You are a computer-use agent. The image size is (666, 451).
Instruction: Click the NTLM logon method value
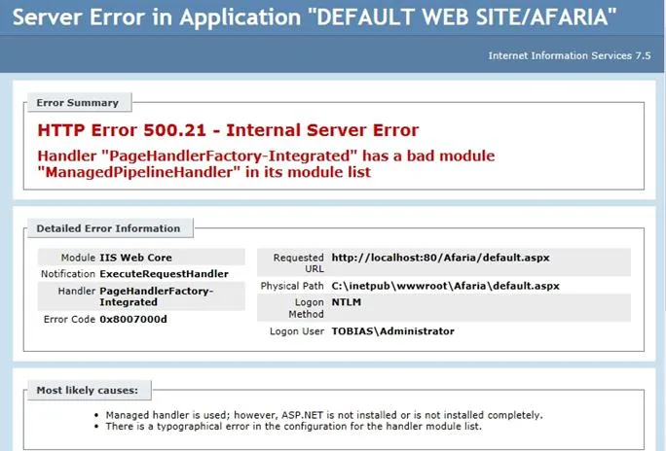click(x=348, y=302)
